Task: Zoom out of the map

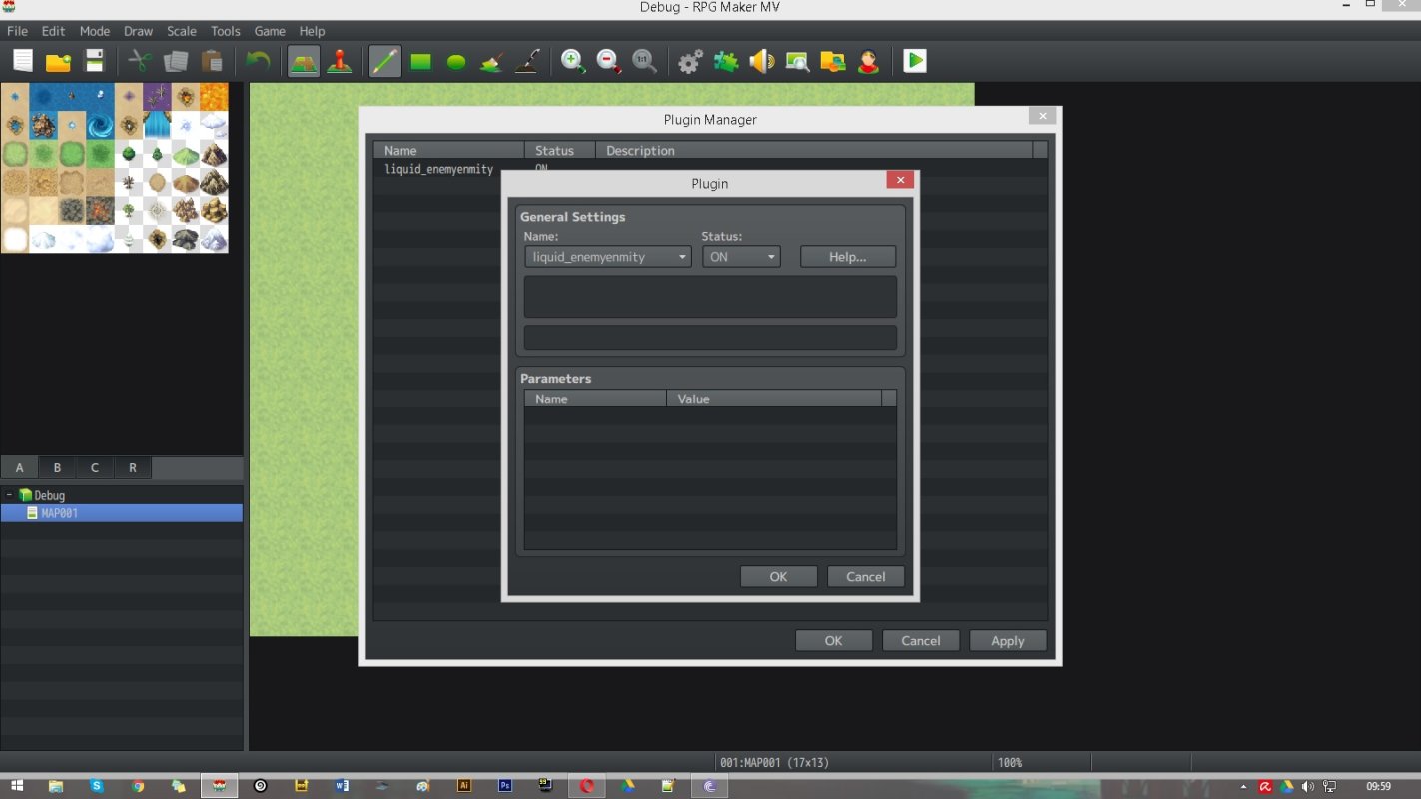Action: coord(609,61)
